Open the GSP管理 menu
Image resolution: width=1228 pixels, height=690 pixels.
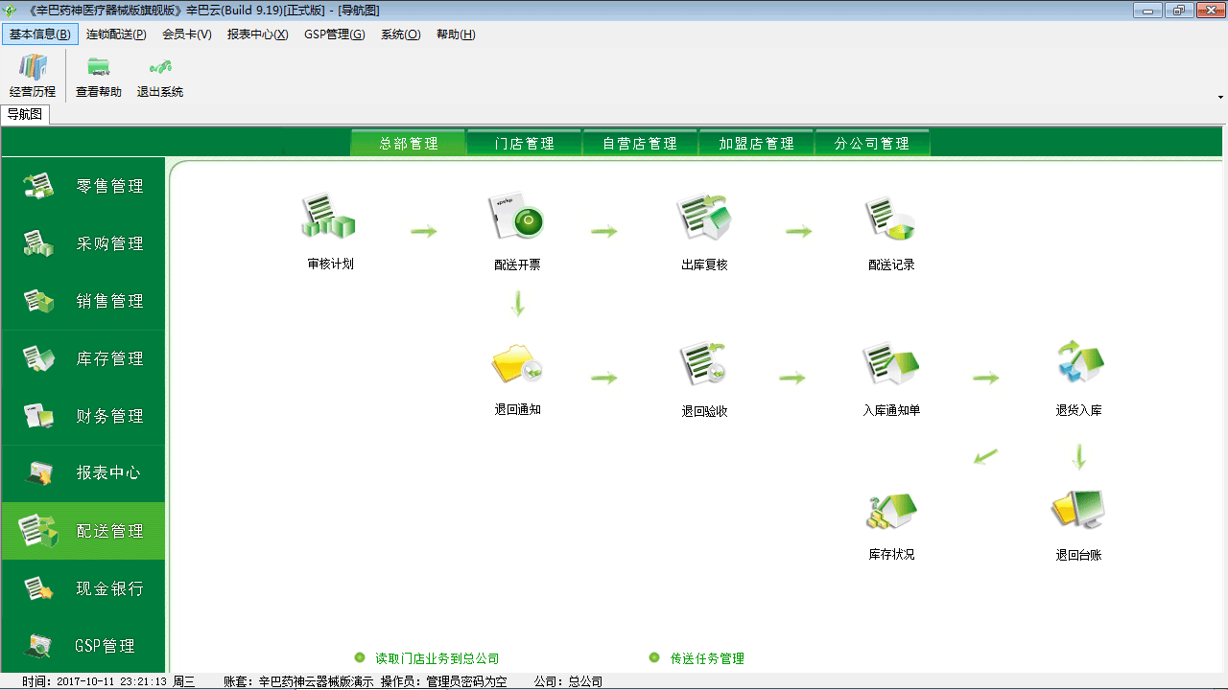click(334, 34)
